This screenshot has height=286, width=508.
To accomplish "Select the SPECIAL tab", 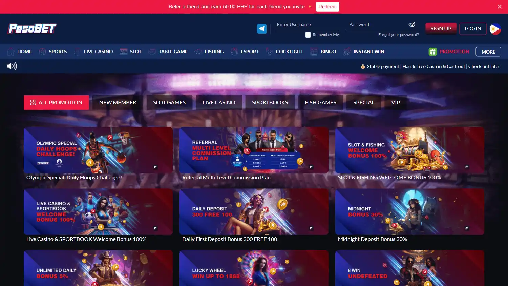I will (x=364, y=102).
